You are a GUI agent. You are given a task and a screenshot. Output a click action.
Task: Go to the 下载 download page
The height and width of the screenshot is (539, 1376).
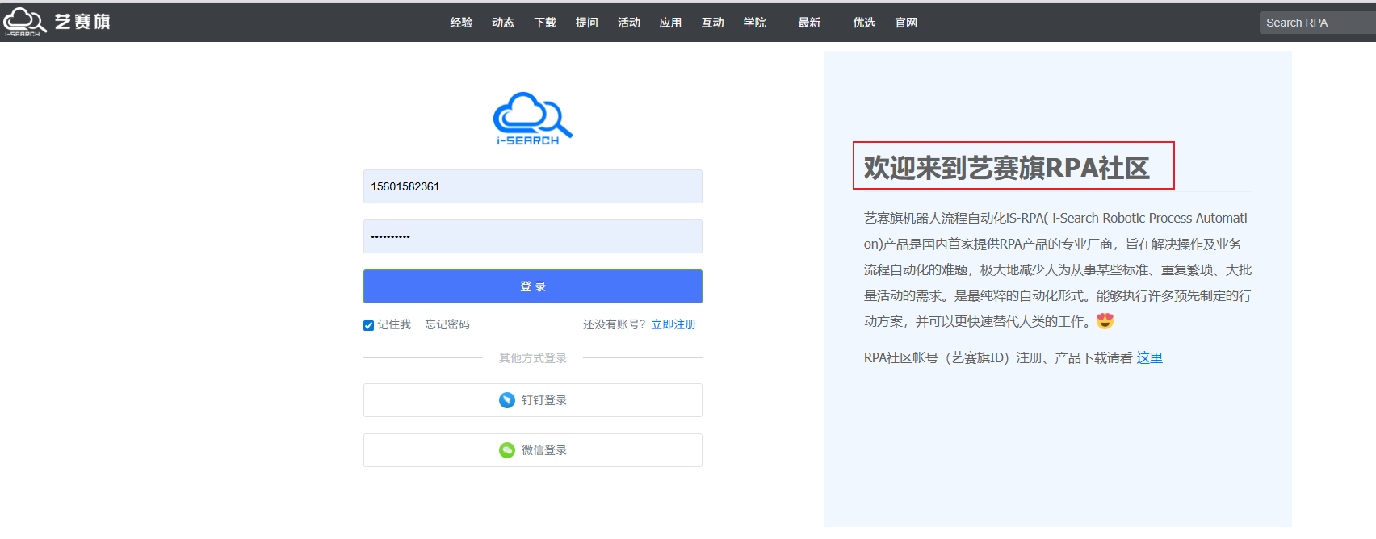(x=545, y=23)
